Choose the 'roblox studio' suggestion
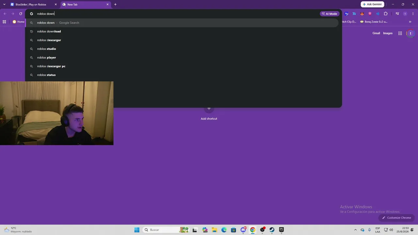Viewport: 418px width, 235px height. coord(182,49)
